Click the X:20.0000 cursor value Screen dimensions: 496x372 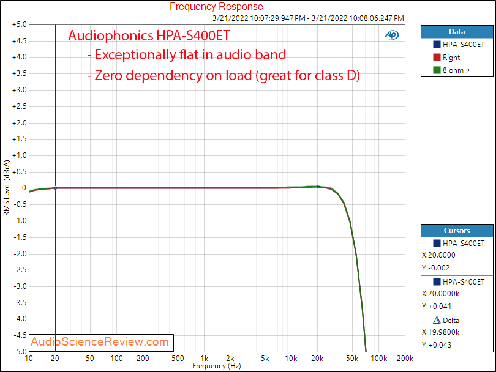(x=438, y=255)
